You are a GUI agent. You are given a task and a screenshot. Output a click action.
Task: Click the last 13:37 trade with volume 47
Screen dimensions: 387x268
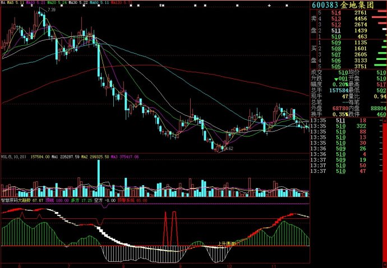(345, 171)
